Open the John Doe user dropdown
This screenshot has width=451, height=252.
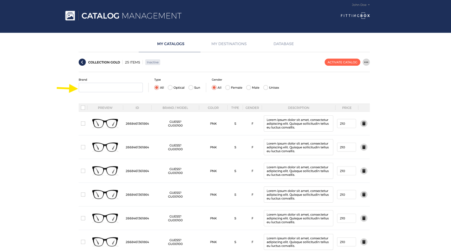361,5
